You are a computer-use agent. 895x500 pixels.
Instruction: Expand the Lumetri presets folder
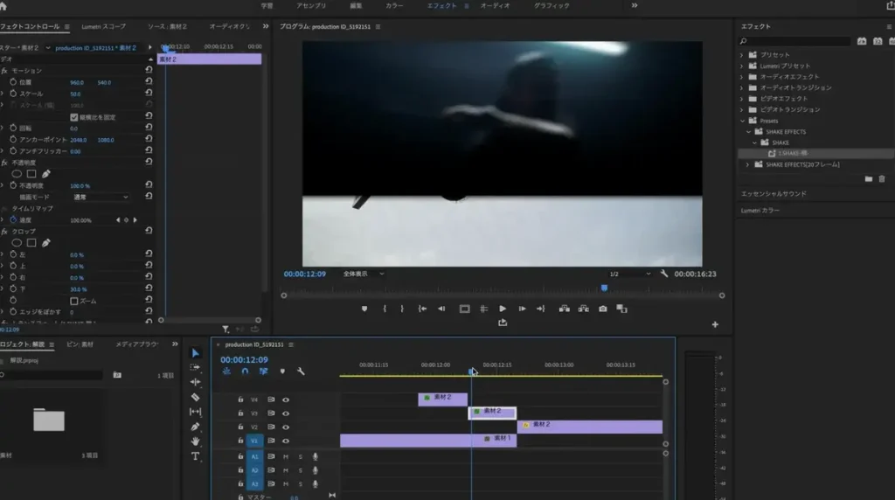click(x=742, y=66)
